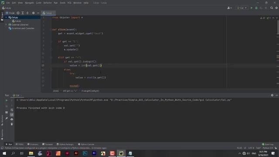The width and height of the screenshot is (279, 157).
Task: Open the Help menu
Action: click(86, 3)
